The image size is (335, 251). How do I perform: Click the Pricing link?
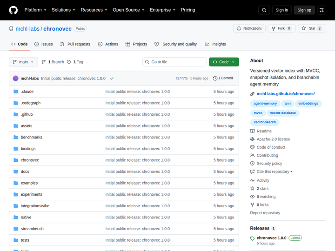pyautogui.click(x=188, y=10)
